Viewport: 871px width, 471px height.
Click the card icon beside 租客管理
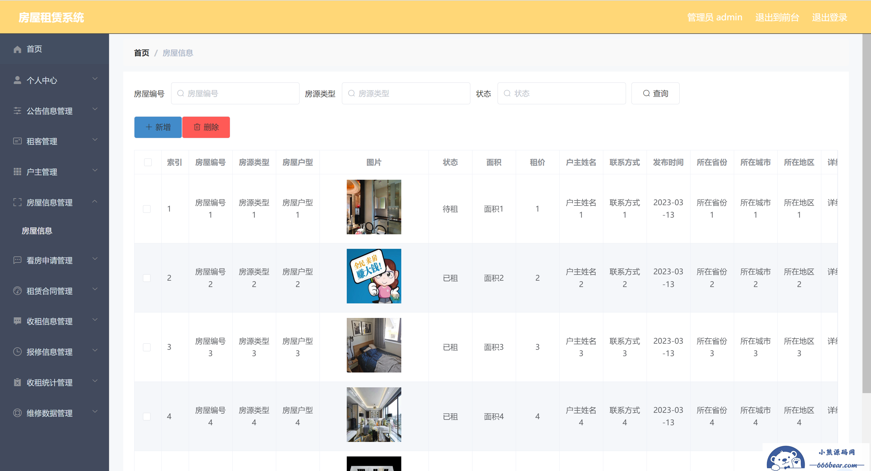coord(17,141)
